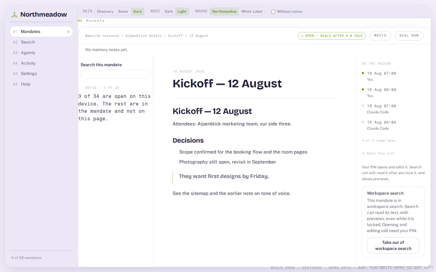Click the 'Scope confirmed for the booking flow' line
Viewport: 436px width, 272px height.
pos(243,152)
